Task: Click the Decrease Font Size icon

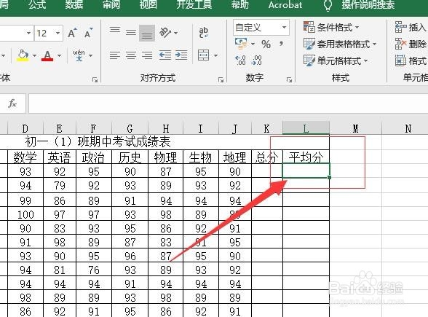Action: 89,33
